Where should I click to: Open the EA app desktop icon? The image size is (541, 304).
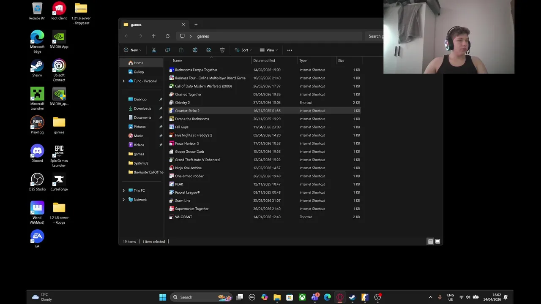(37, 239)
